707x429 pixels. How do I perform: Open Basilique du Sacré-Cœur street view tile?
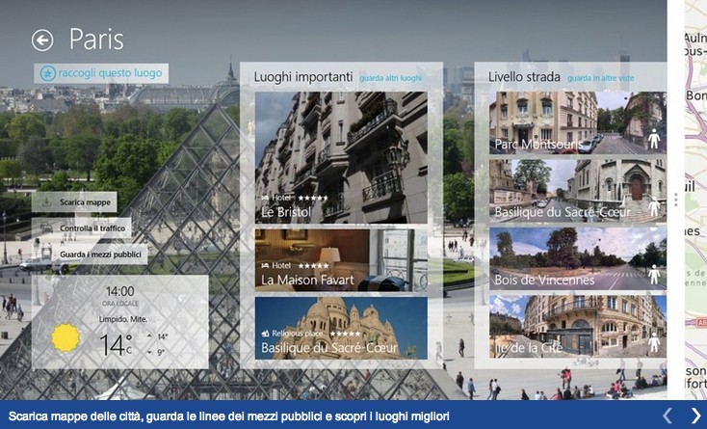[x=578, y=191]
